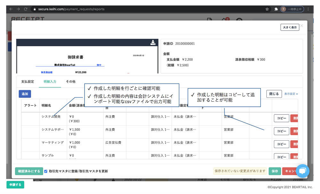This screenshot has width=320, height=194.
Task: Click the red キャンセル button
Action: (x=290, y=171)
